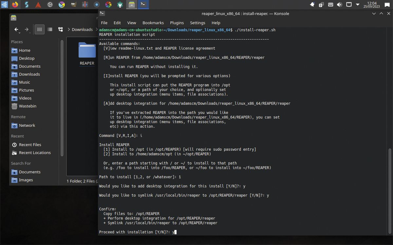
Task: Open GIMP from the taskbar
Action: [x=73, y=5]
